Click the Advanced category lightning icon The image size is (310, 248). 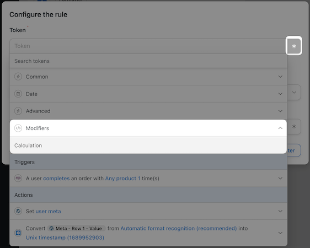click(x=18, y=111)
